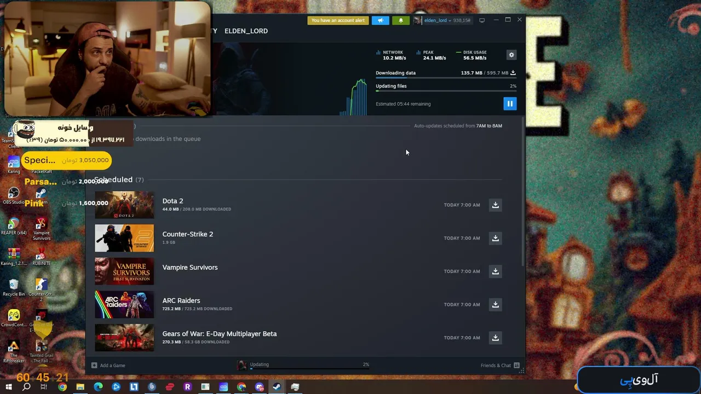
Task: Click the Downloading data progress bar
Action: pyautogui.click(x=446, y=78)
